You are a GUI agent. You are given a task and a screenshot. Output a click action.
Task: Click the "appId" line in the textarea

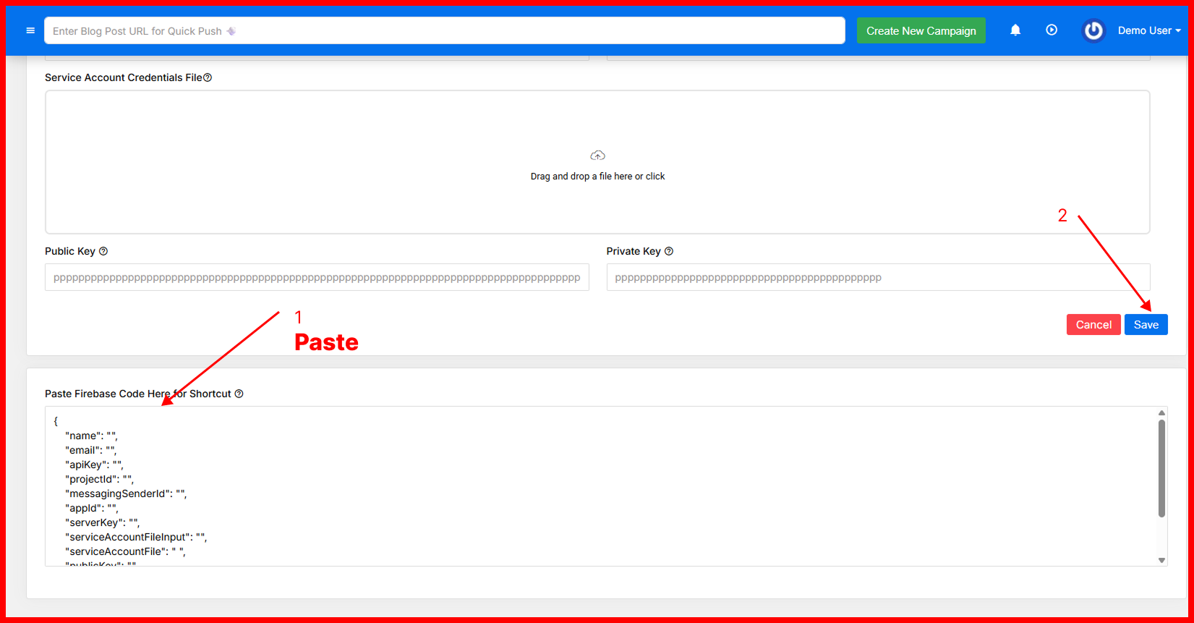(x=92, y=508)
